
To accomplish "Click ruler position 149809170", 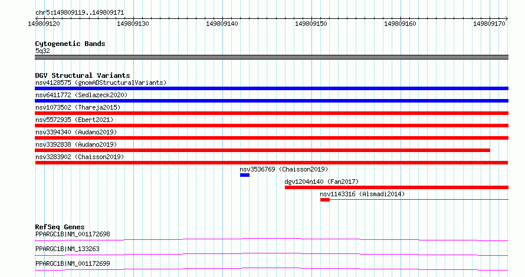I will pos(489,24).
